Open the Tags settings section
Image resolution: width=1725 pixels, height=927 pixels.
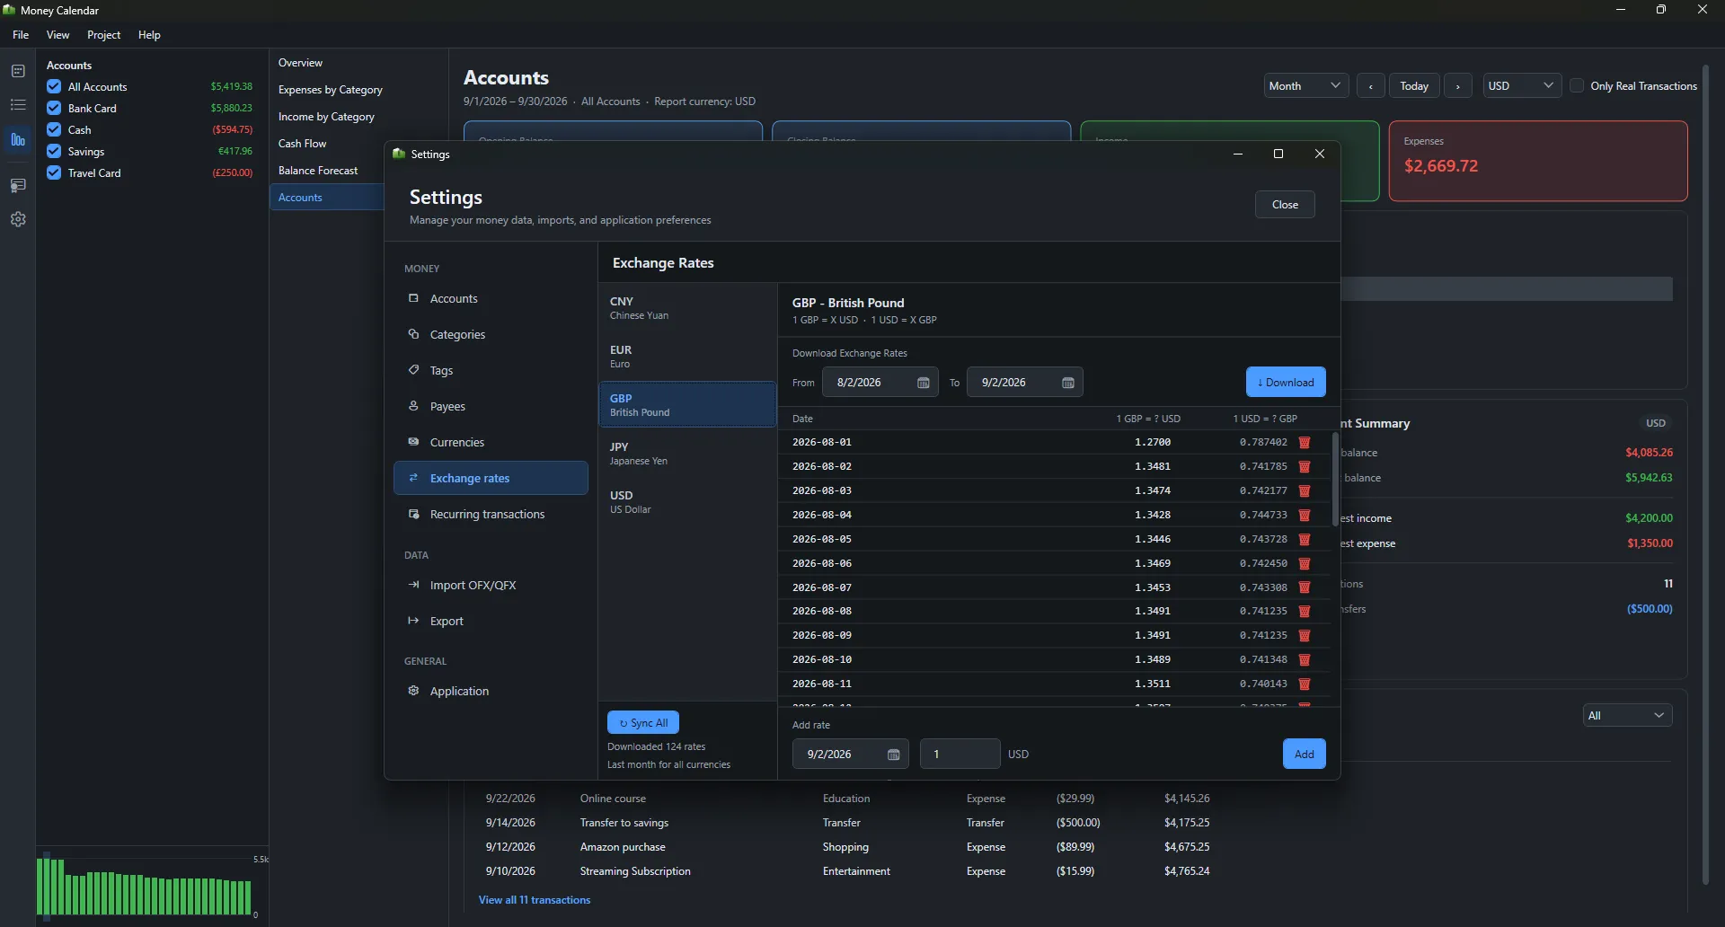(491, 370)
